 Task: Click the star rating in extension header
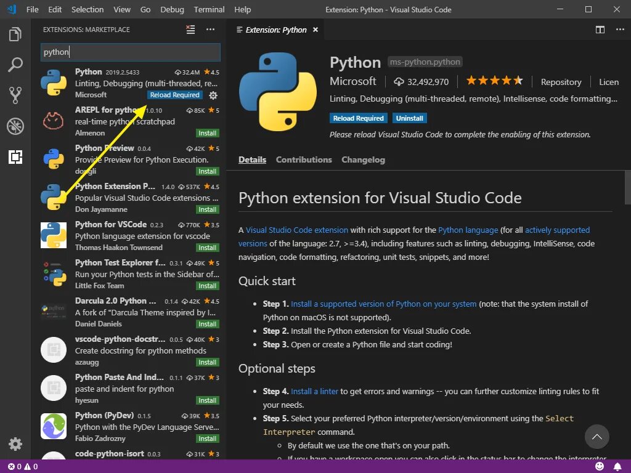pyautogui.click(x=495, y=81)
